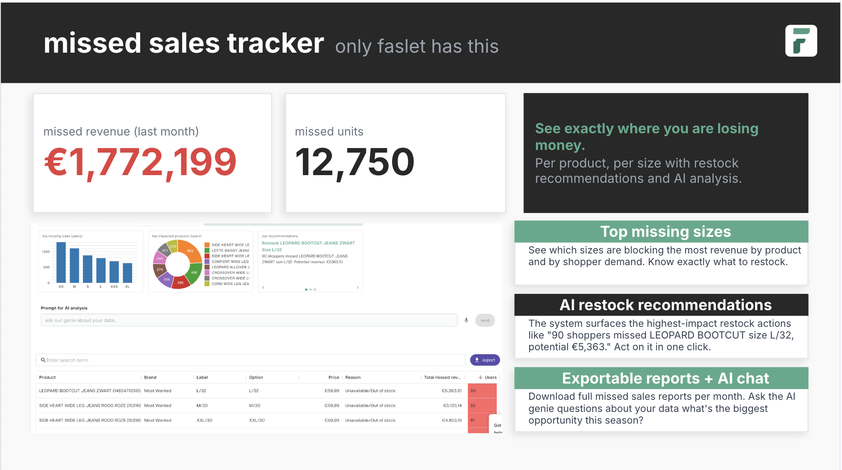The height and width of the screenshot is (470, 842).
Task: Sort table by Product column header
Action: coord(47,377)
